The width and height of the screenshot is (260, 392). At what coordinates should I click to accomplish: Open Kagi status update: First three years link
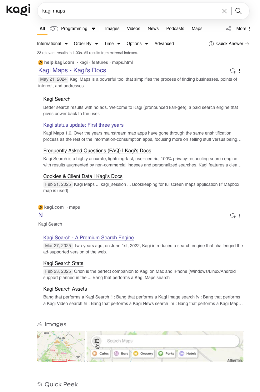point(83,125)
